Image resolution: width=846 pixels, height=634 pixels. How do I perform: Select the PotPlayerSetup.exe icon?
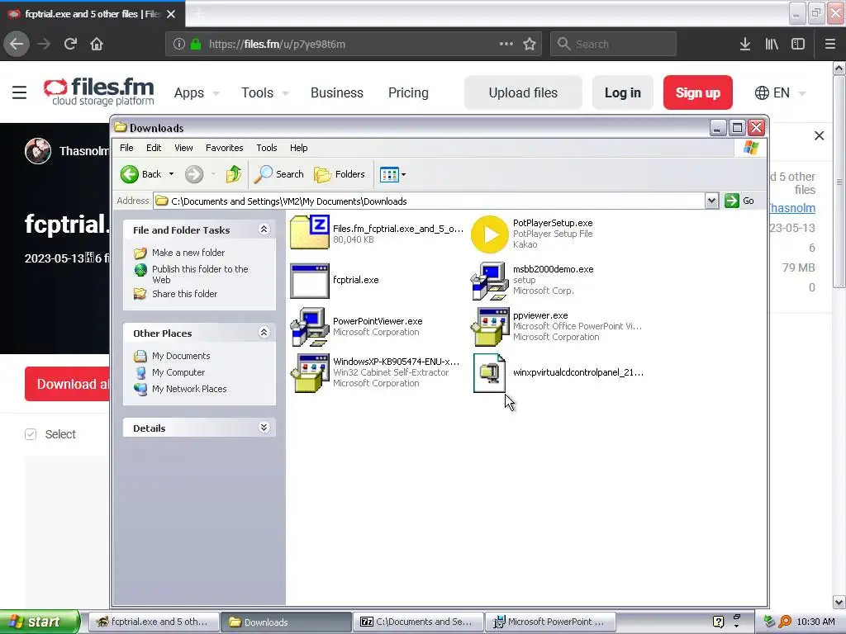[489, 234]
